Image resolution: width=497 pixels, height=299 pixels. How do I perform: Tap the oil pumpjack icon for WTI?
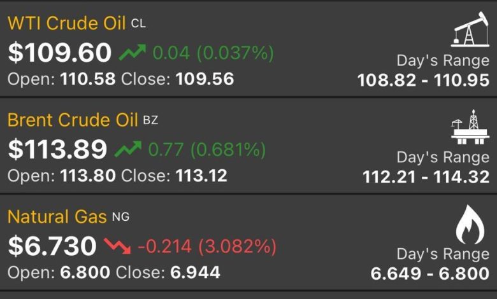(x=470, y=29)
